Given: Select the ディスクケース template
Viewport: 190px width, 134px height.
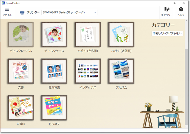Looking at the screenshot, I should coord(54,34).
